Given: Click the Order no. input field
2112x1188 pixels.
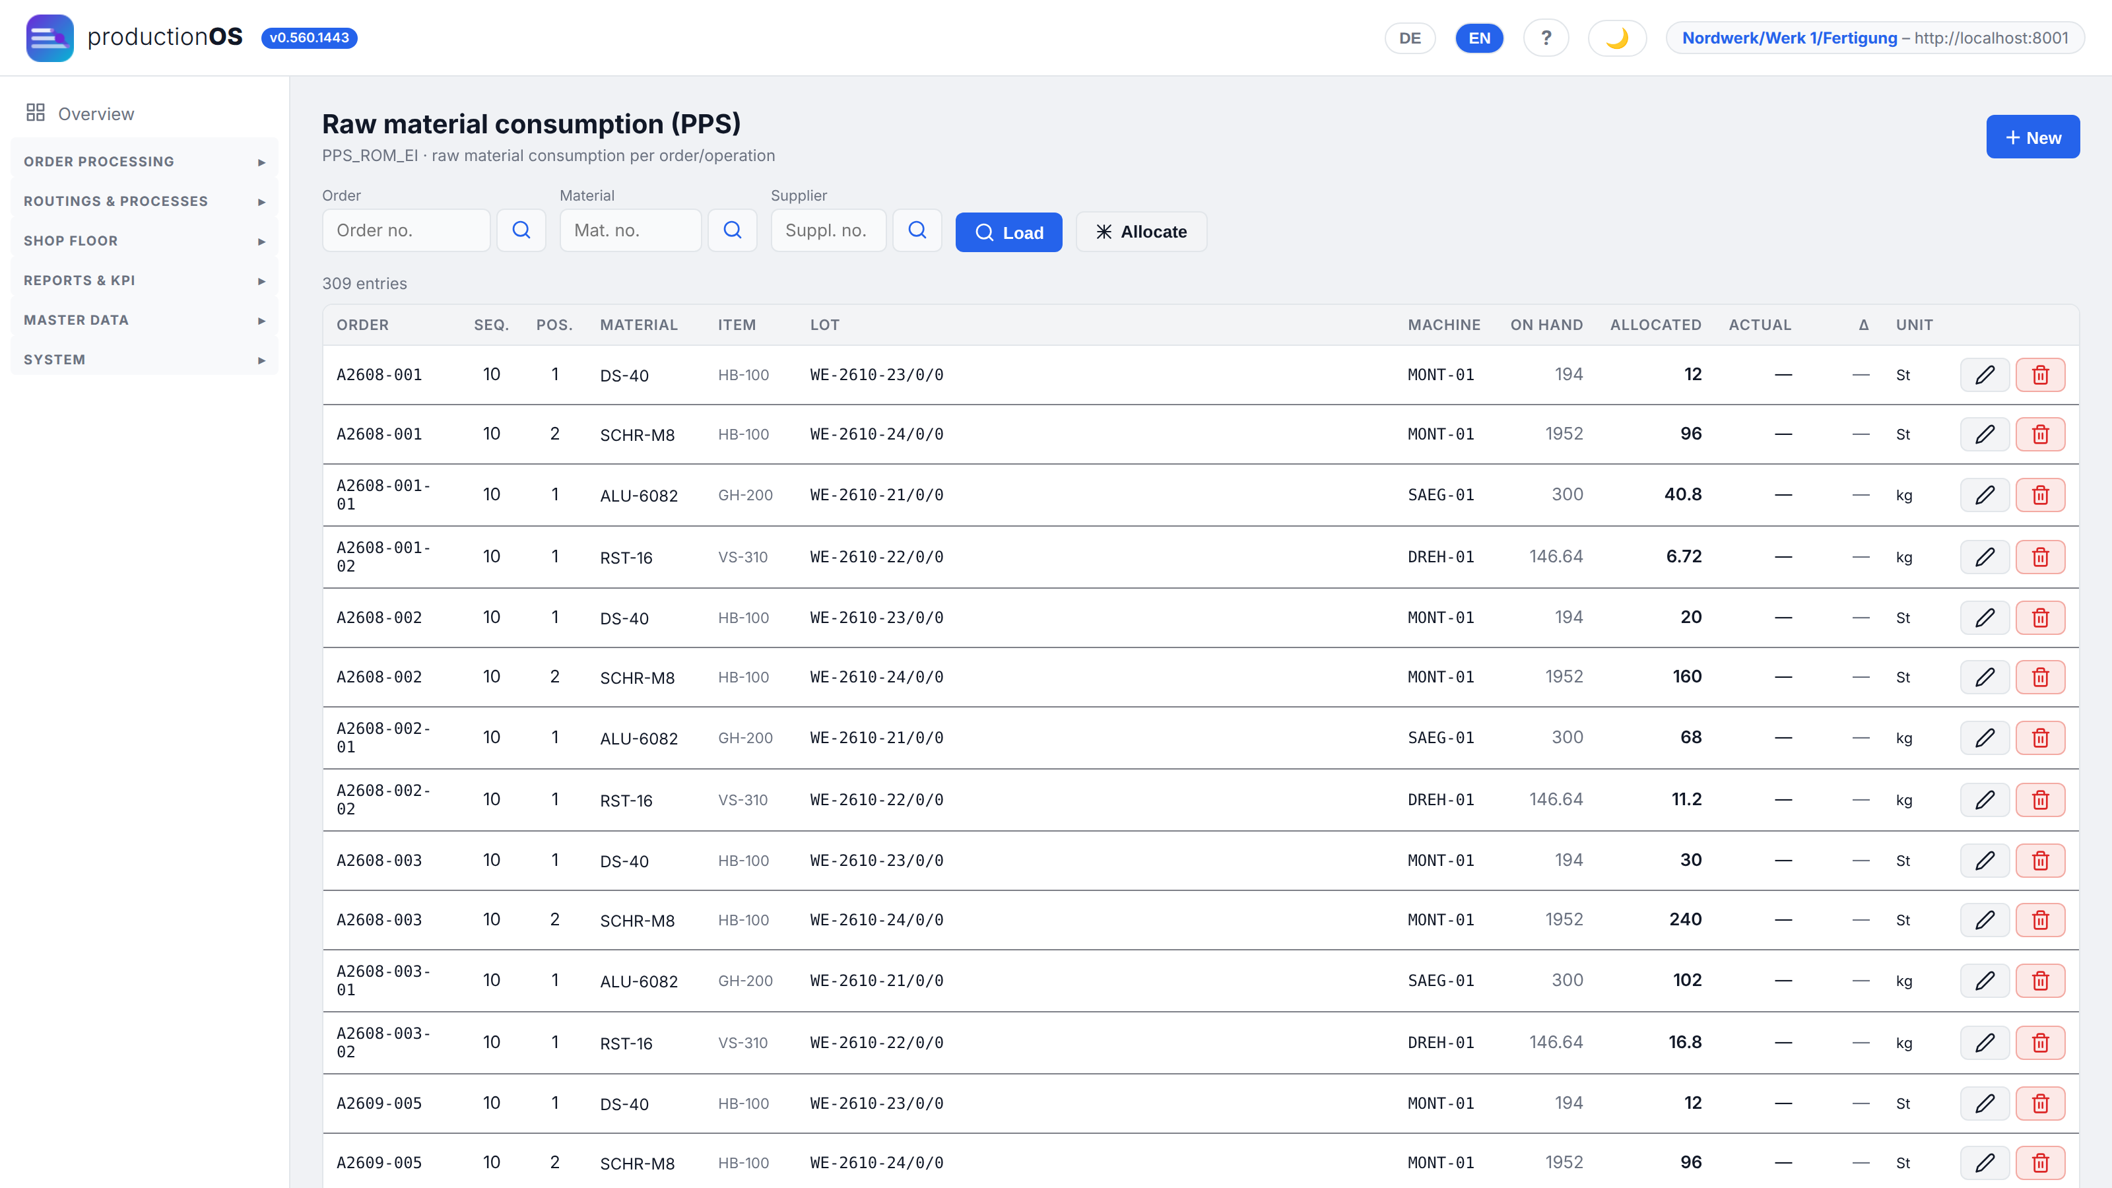Looking at the screenshot, I should 406,230.
